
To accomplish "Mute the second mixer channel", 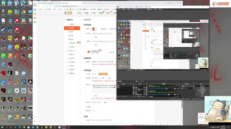I will [175, 94].
